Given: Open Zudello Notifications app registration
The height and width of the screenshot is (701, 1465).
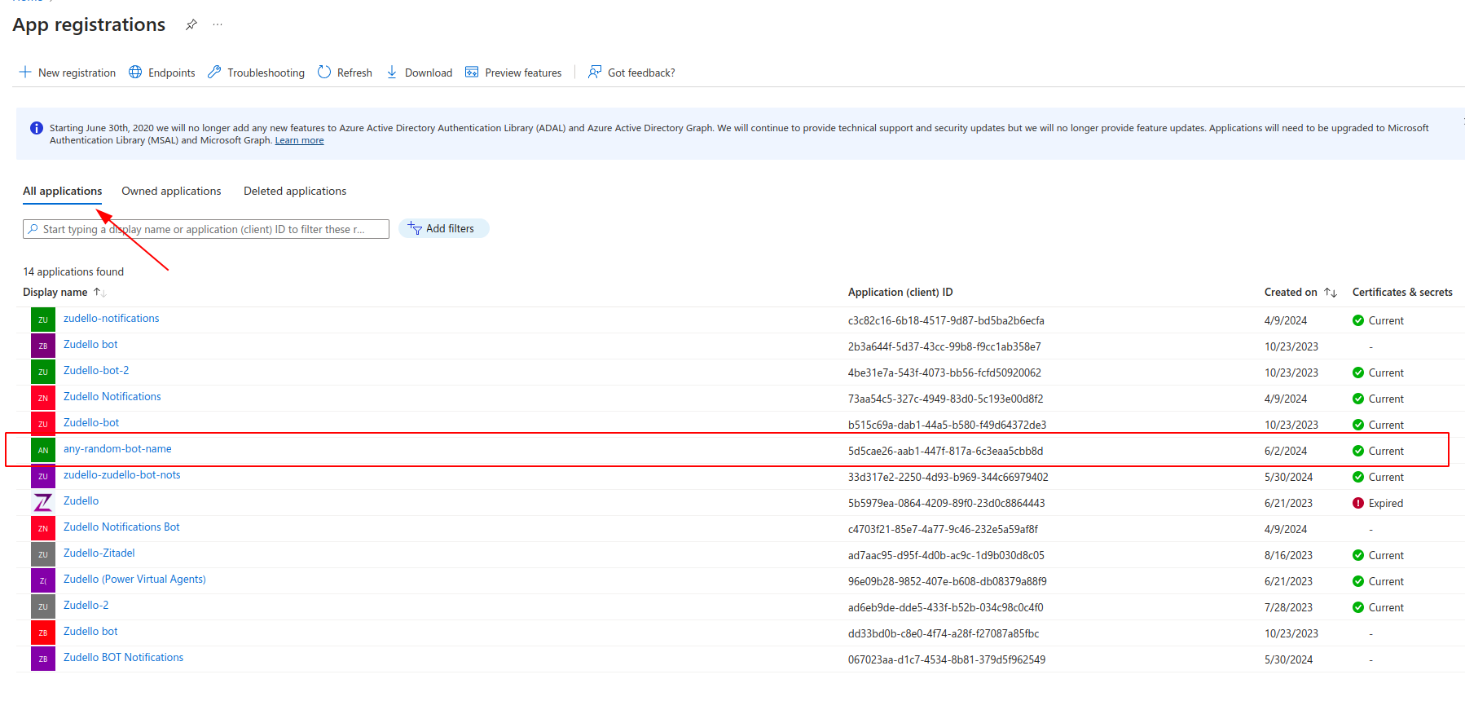Looking at the screenshot, I should click(112, 397).
